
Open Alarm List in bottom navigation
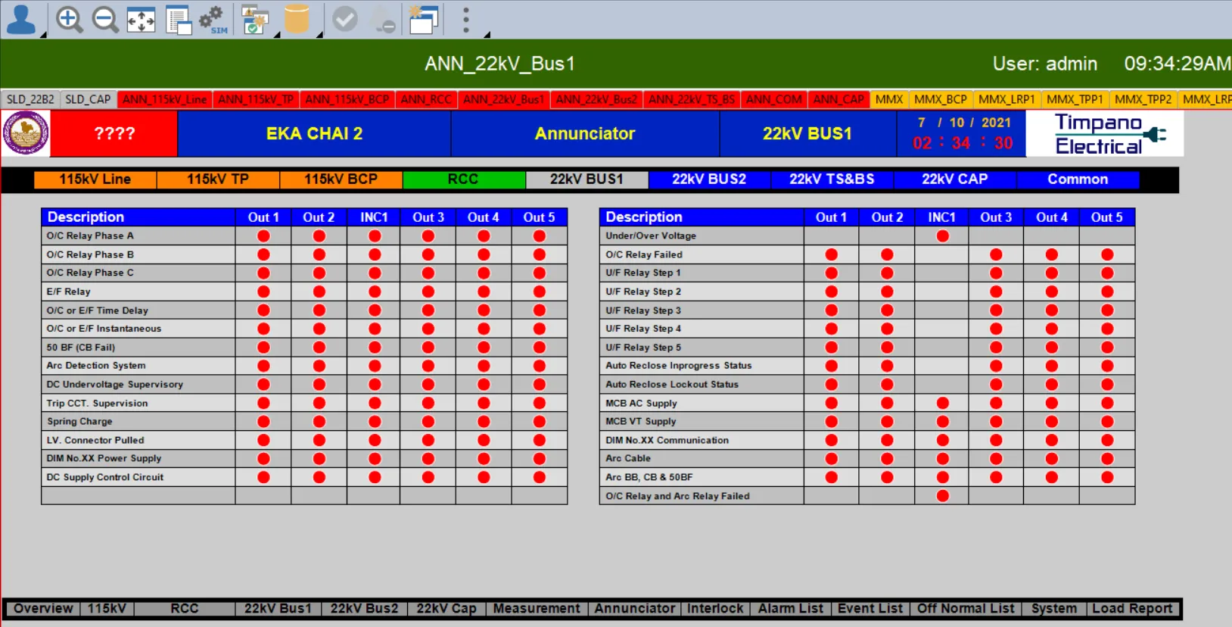[x=791, y=609]
